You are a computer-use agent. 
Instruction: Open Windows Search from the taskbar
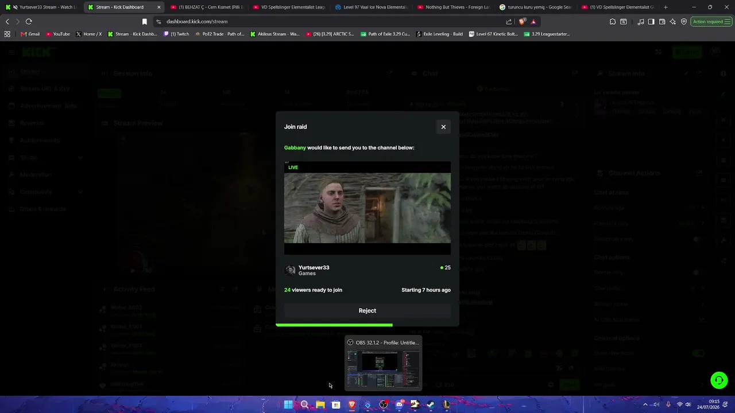click(304, 404)
